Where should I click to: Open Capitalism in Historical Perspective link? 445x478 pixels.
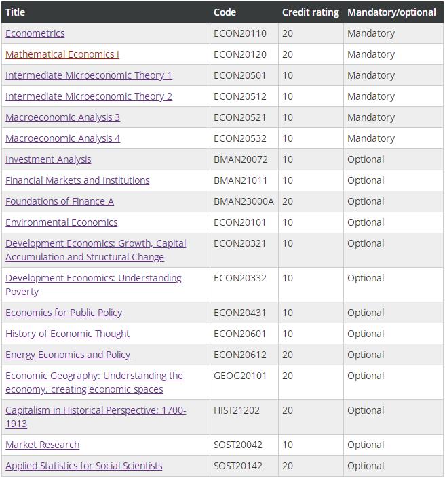(96, 417)
